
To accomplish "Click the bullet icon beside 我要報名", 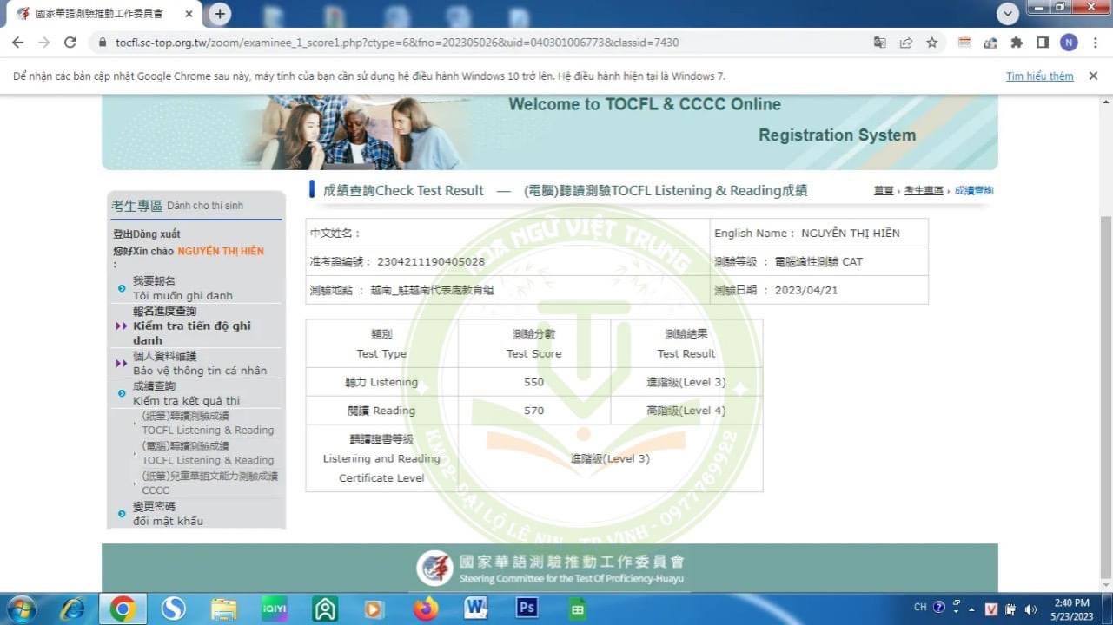I will [122, 288].
